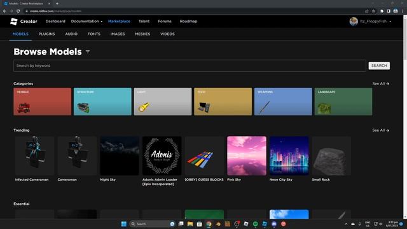Switch to the PLUGINS tab
407x229 pixels.
46,34
